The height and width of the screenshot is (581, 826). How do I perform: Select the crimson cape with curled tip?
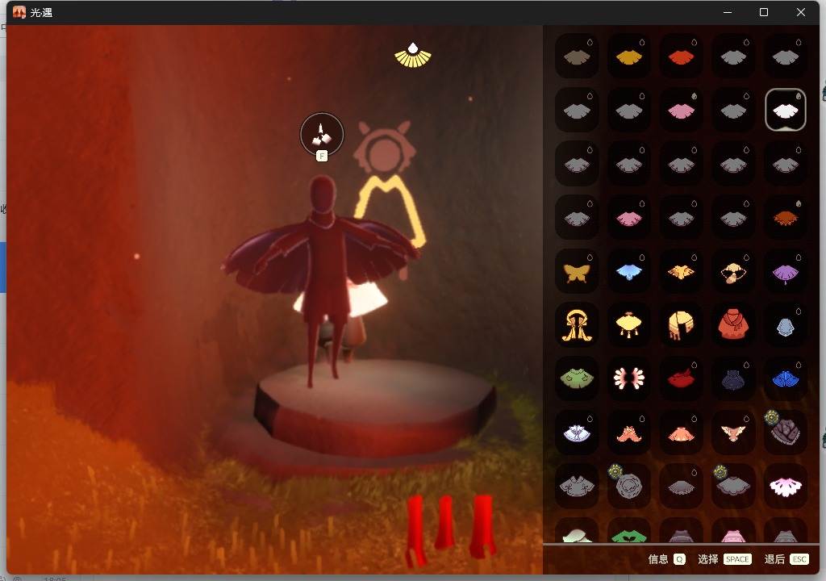pyautogui.click(x=681, y=378)
